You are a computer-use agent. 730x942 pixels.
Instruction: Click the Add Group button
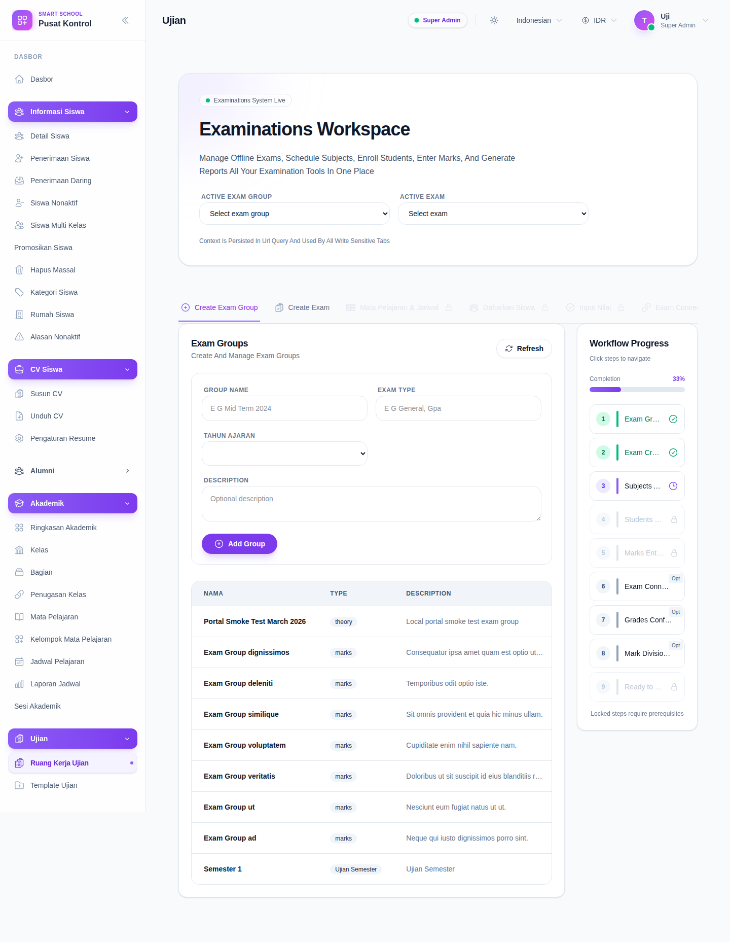tap(239, 544)
